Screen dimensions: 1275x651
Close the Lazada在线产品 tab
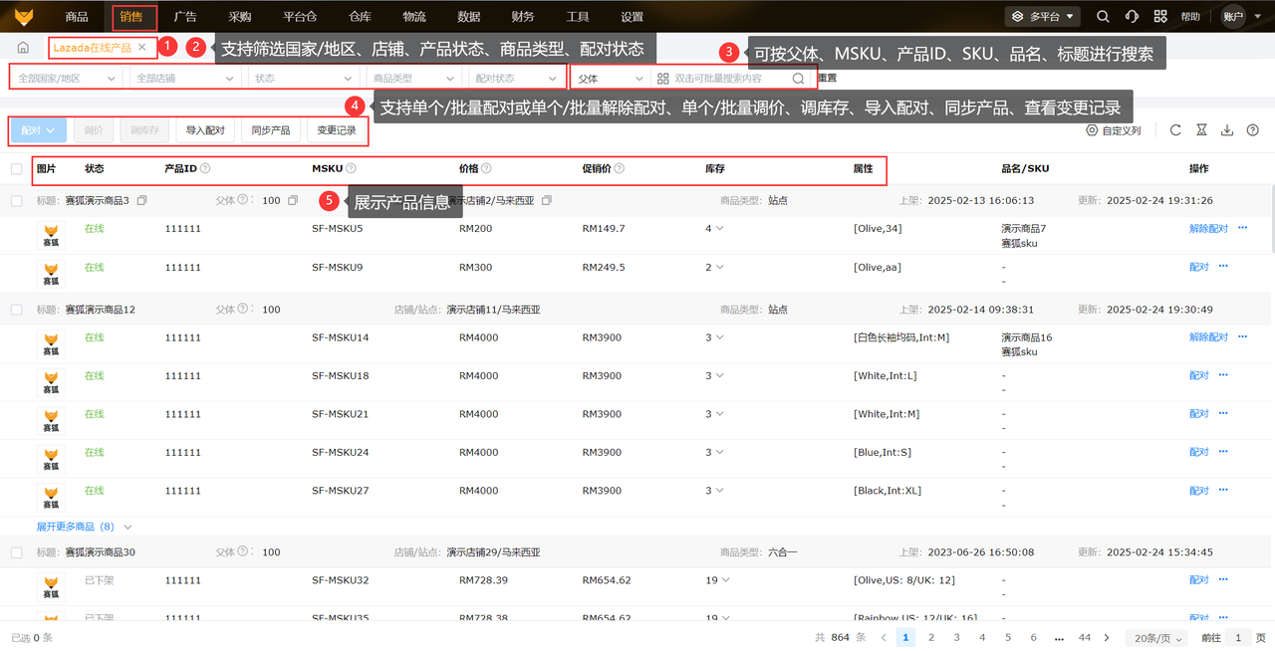141,48
